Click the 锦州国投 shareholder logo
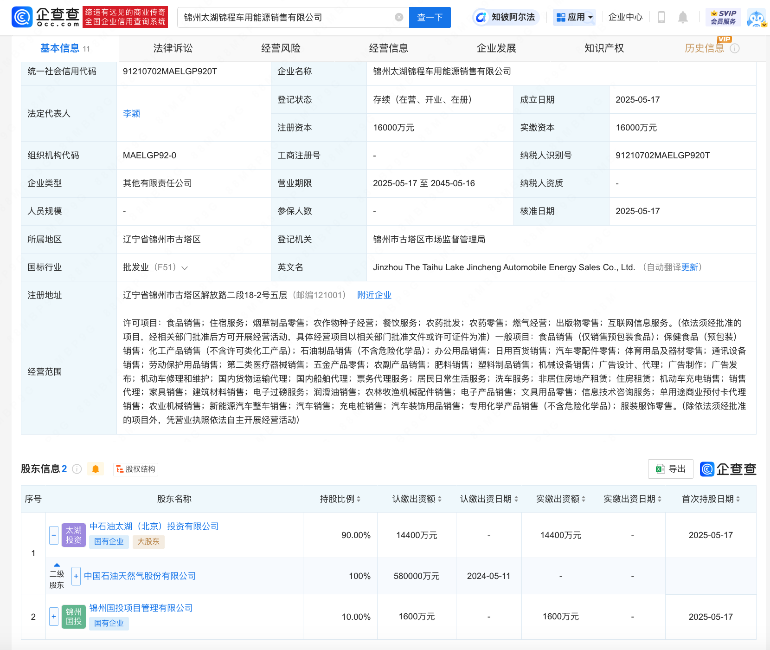The height and width of the screenshot is (650, 770). coord(74,617)
